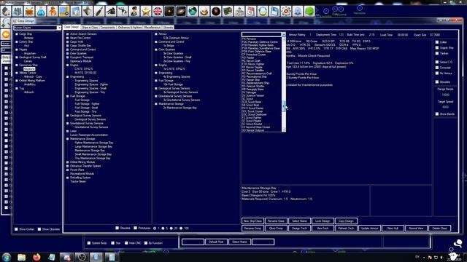Screen dimensions: 467x262
Task: Click the hull list scroll-down arrow
Action: [x=284, y=130]
